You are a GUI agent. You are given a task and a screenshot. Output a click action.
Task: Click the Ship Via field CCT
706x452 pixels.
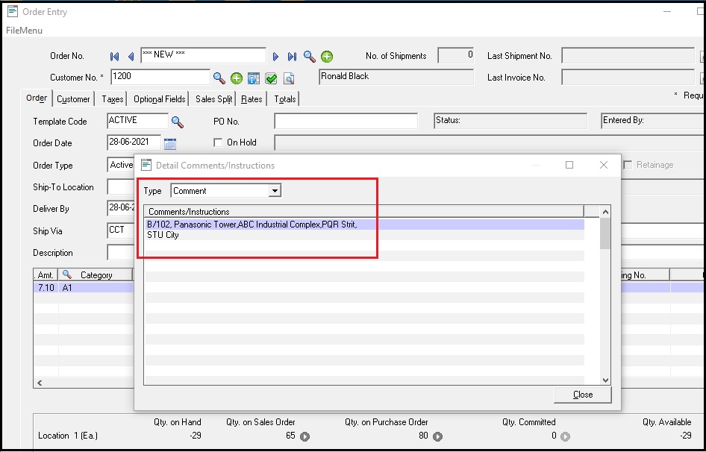[x=121, y=230]
